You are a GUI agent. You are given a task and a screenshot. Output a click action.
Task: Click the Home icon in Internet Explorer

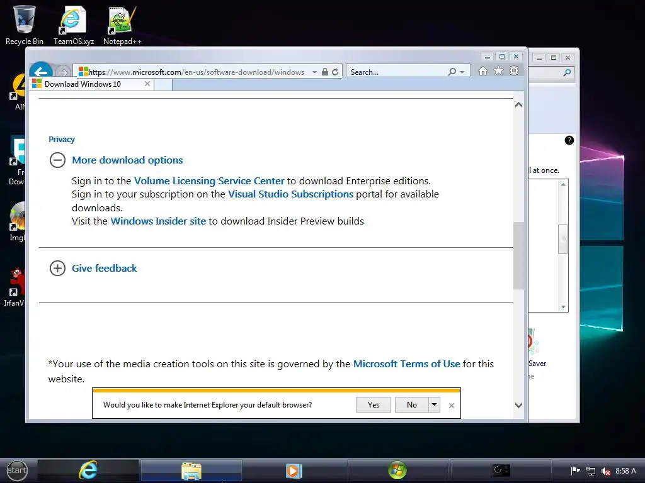pyautogui.click(x=483, y=71)
